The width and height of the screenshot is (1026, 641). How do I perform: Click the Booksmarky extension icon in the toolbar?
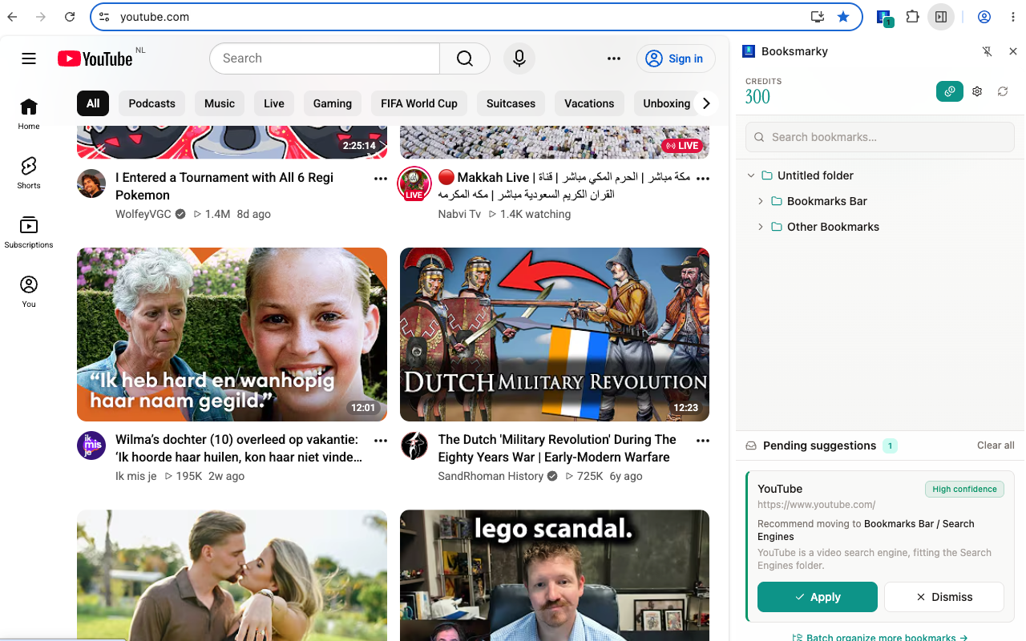pos(884,17)
